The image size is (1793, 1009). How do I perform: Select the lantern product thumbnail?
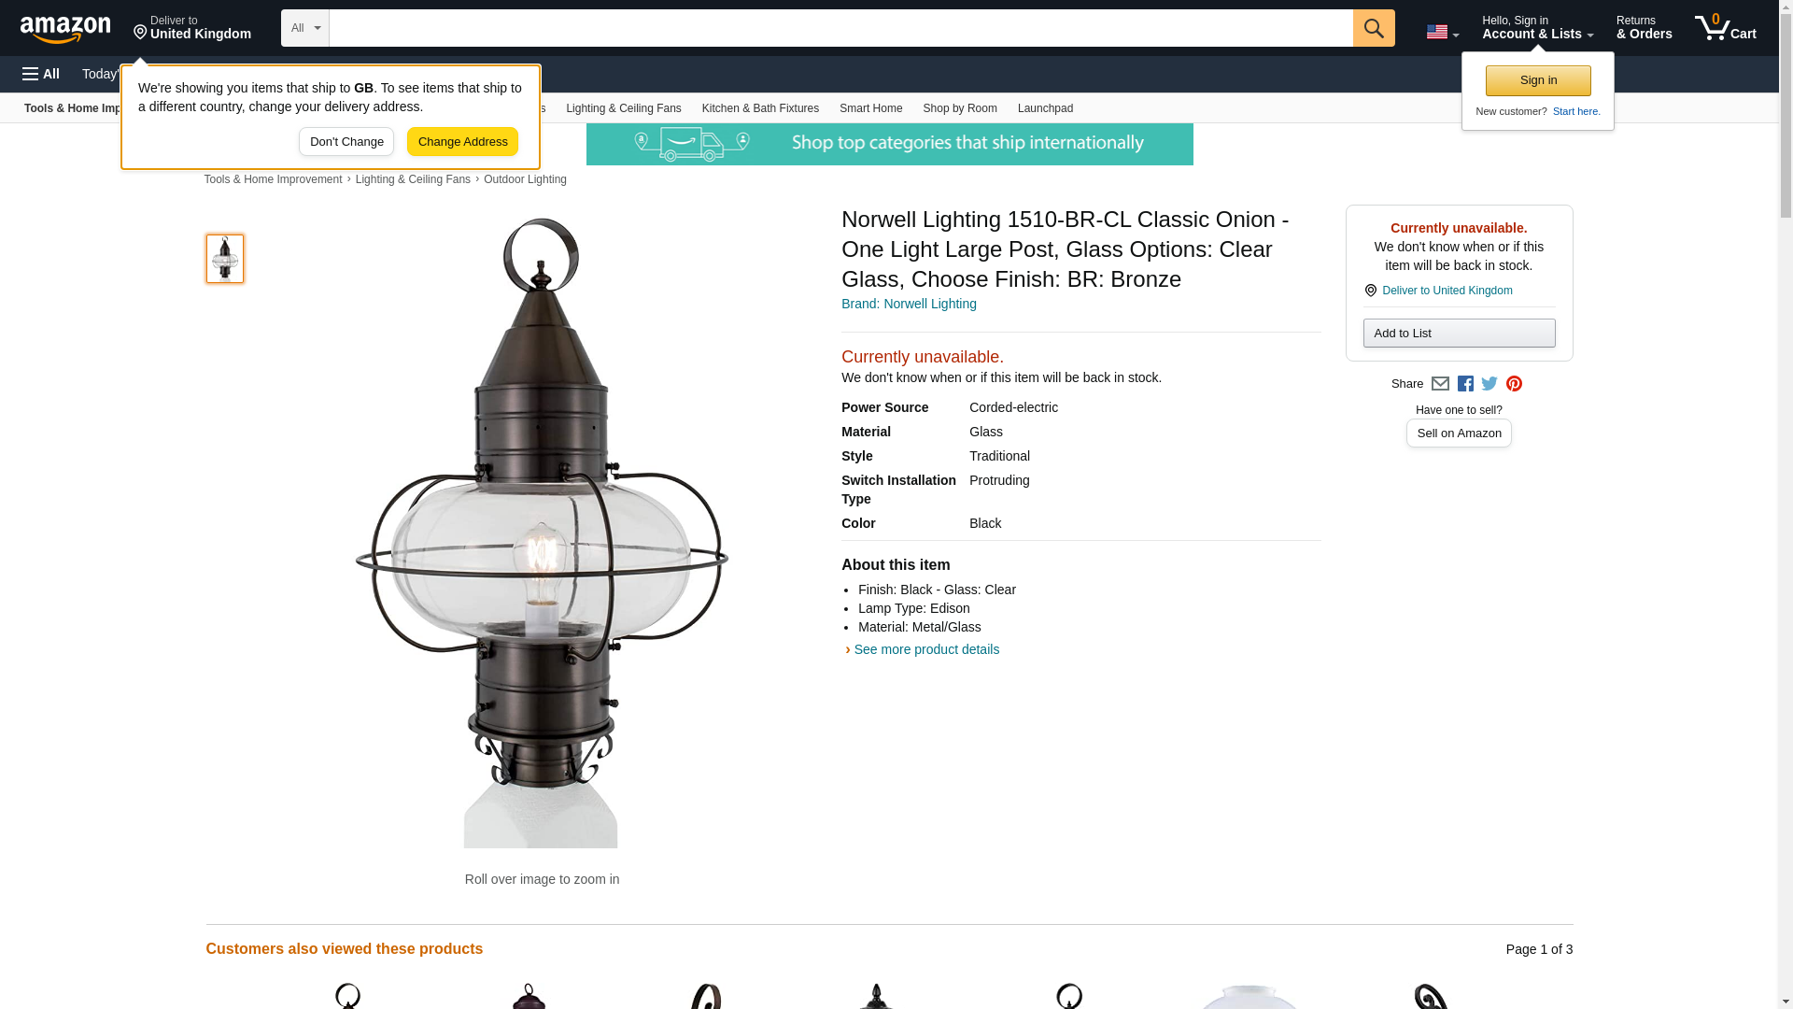tap(225, 259)
